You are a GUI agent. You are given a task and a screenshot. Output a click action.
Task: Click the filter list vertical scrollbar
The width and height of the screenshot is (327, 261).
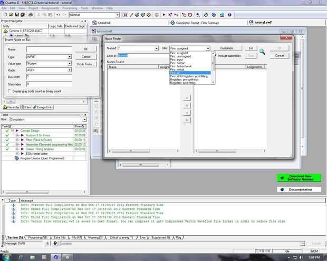coord(213,68)
